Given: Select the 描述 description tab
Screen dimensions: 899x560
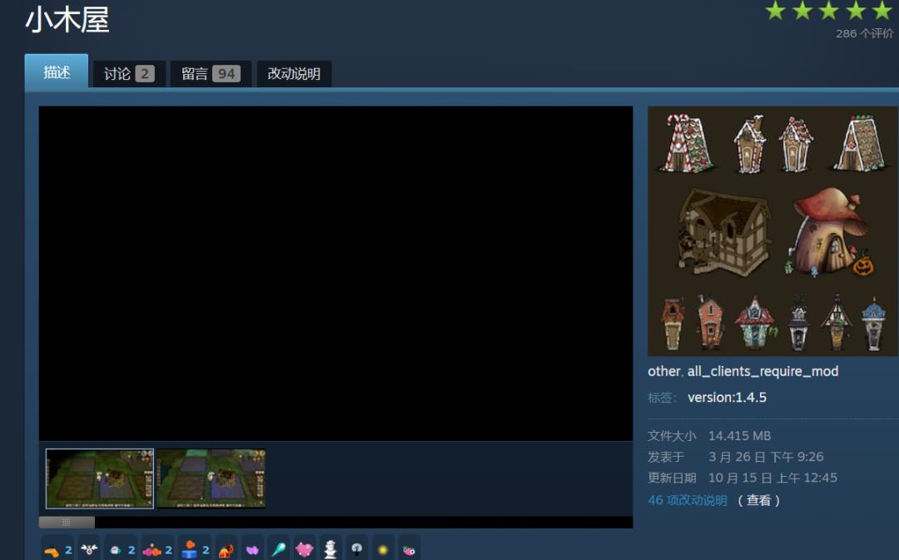Looking at the screenshot, I should [57, 72].
